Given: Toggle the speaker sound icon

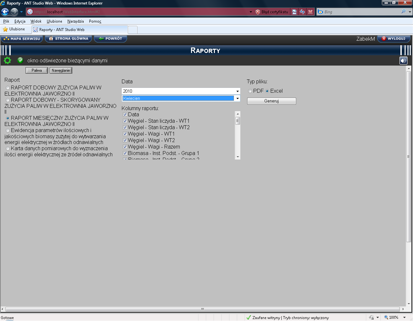Looking at the screenshot, I should click(x=403, y=61).
